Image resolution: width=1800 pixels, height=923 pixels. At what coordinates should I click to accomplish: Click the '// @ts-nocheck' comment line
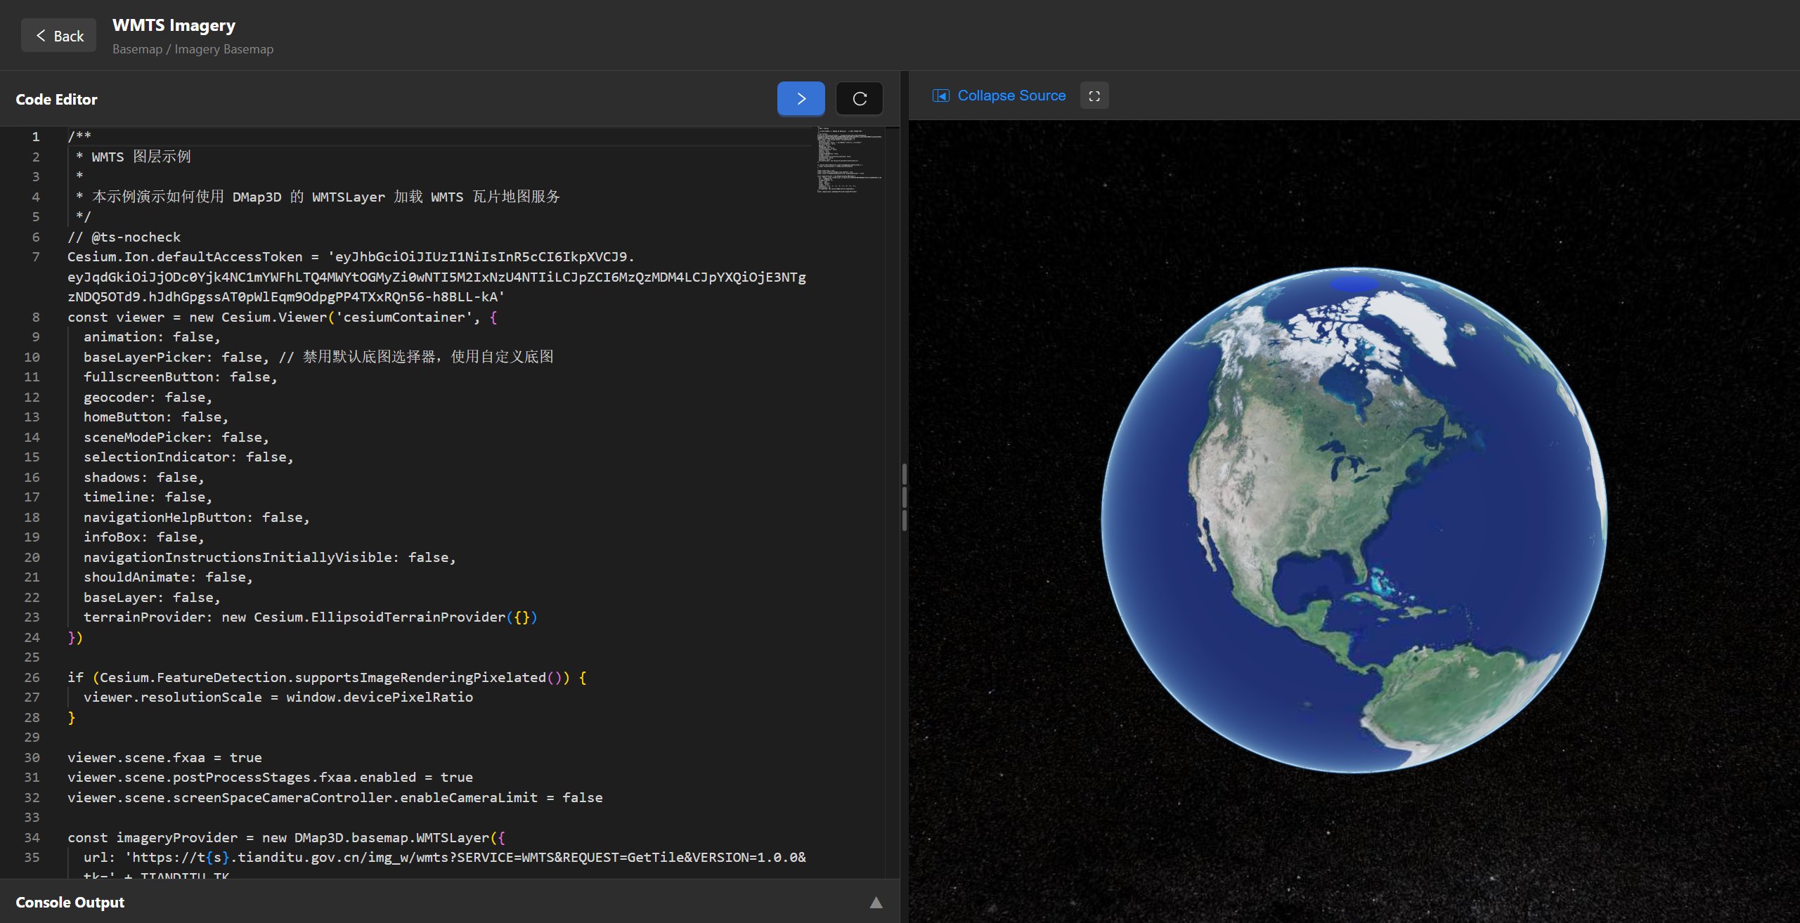point(124,237)
